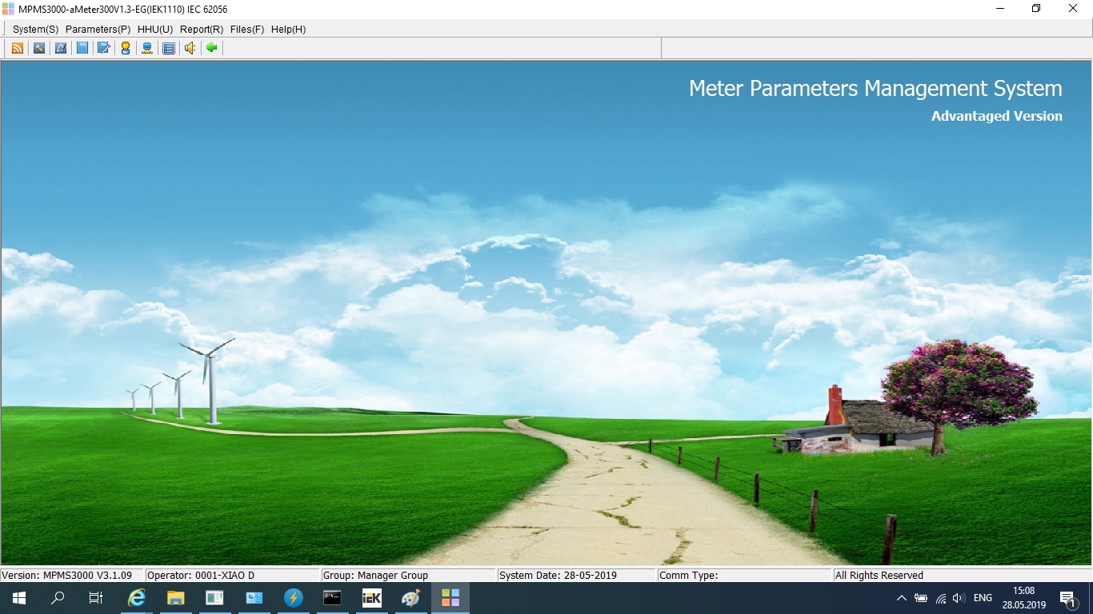Click the notepad with pencil toolbar icon
Viewport: 1093px width, 614px height.
(103, 48)
